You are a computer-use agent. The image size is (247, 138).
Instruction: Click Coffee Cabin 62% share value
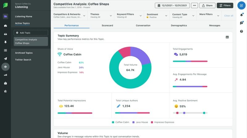point(81,63)
